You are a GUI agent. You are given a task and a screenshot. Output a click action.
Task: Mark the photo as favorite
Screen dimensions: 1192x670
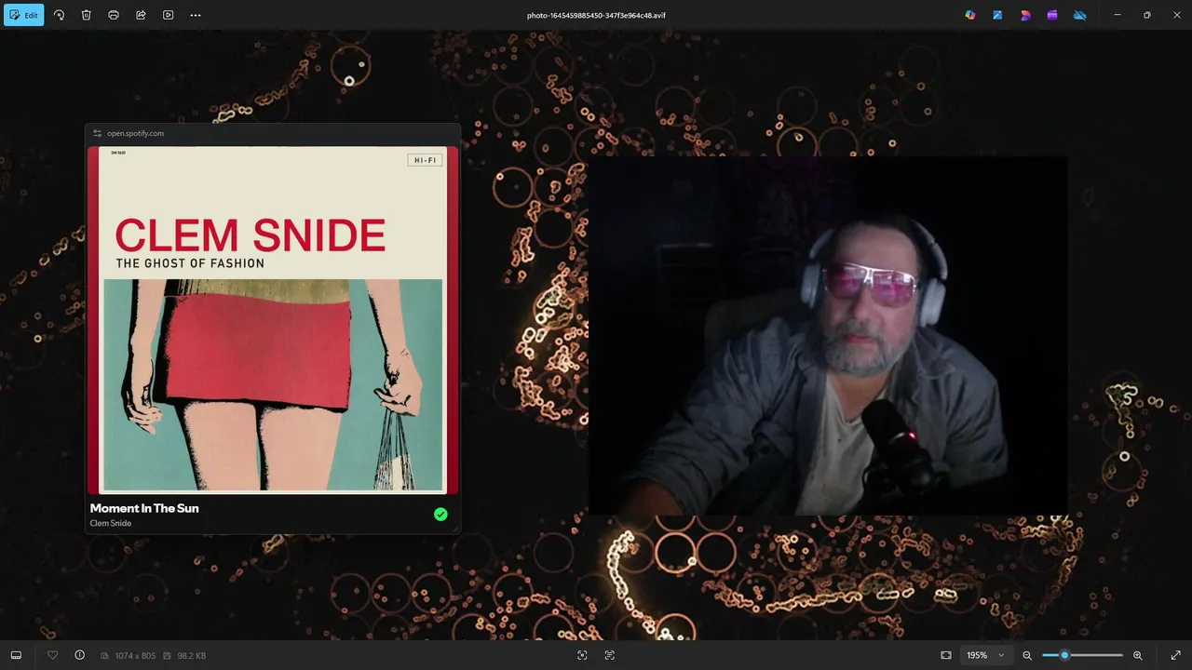[x=53, y=655]
